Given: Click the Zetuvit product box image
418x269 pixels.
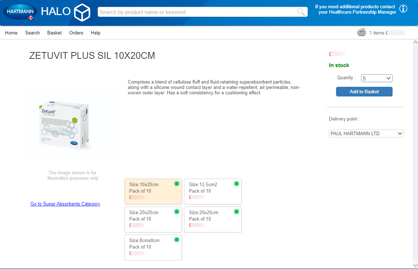Looking at the screenshot, I should tap(64, 124).
